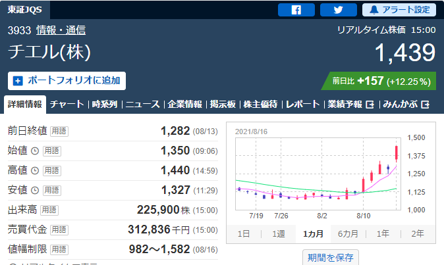444x265 pixels.
Task: Select the 1日 chart period
Action: click(x=243, y=234)
